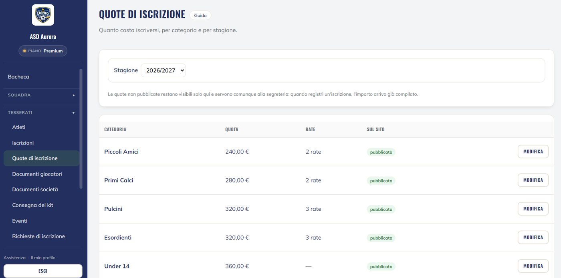
Task: Click the Guida help button
Action: pyautogui.click(x=200, y=15)
